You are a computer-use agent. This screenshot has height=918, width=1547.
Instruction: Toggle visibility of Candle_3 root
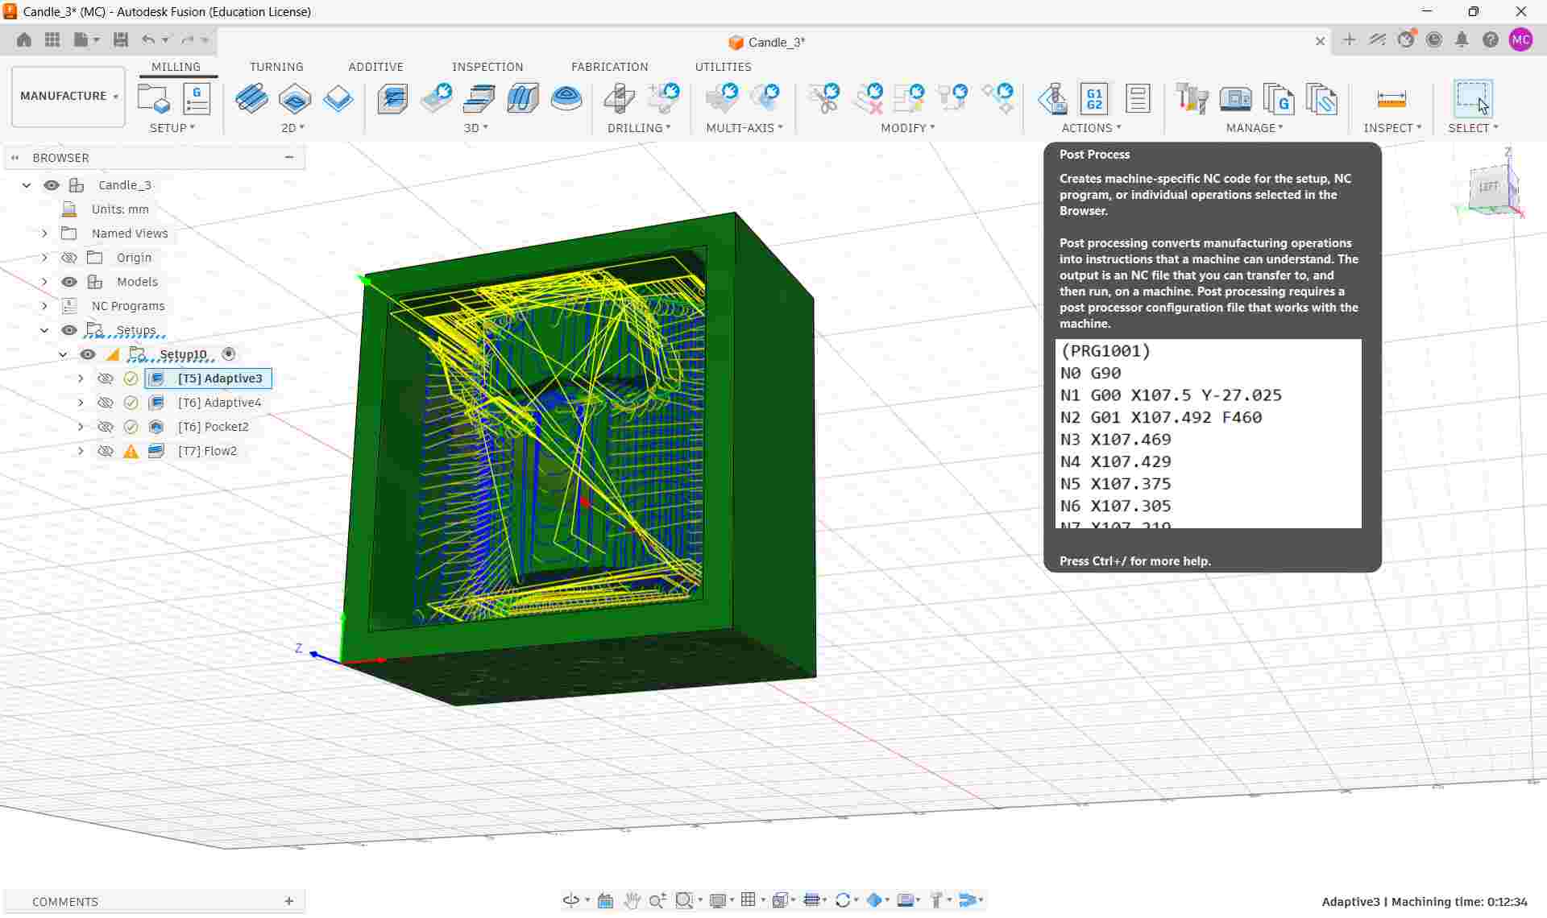pos(52,185)
